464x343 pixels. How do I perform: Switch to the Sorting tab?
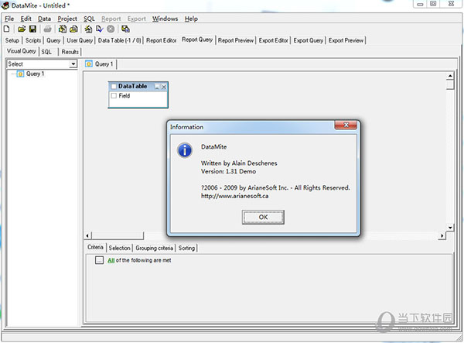pyautogui.click(x=186, y=248)
